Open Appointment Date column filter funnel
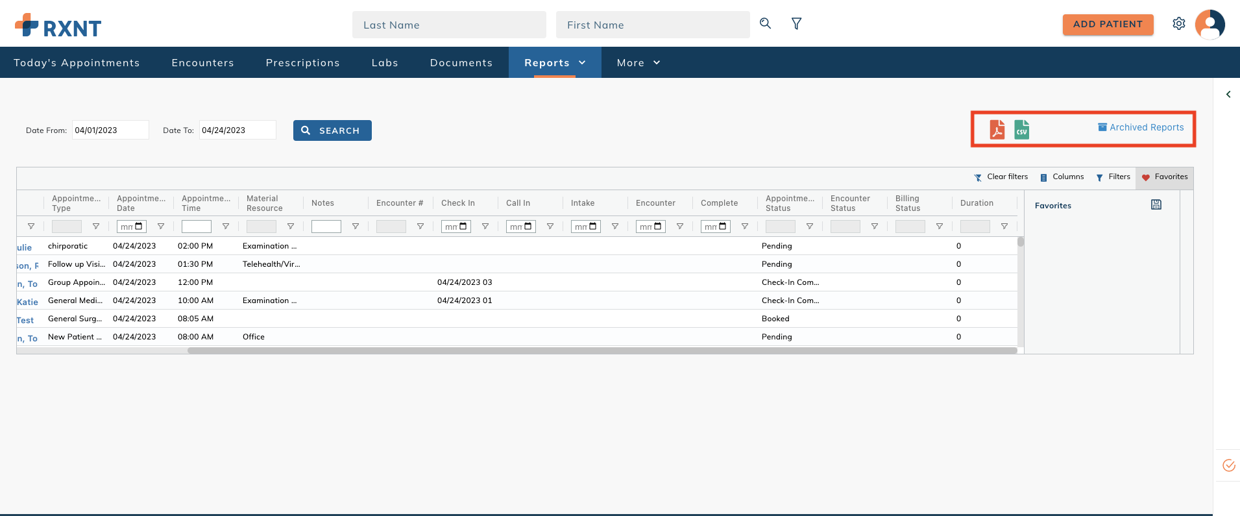The image size is (1240, 516). pos(161,227)
